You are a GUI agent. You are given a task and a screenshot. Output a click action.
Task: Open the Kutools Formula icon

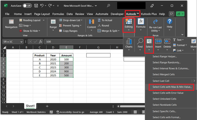141,24
